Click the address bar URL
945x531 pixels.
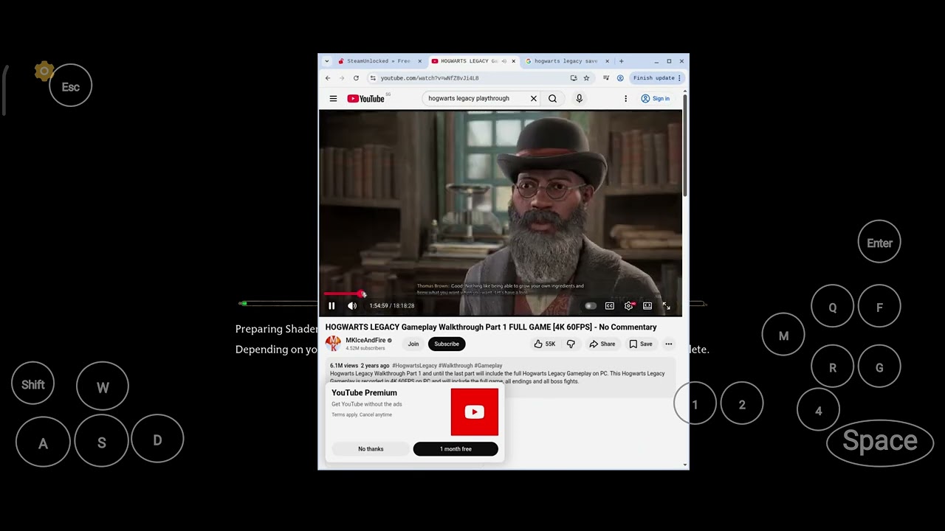pyautogui.click(x=430, y=78)
